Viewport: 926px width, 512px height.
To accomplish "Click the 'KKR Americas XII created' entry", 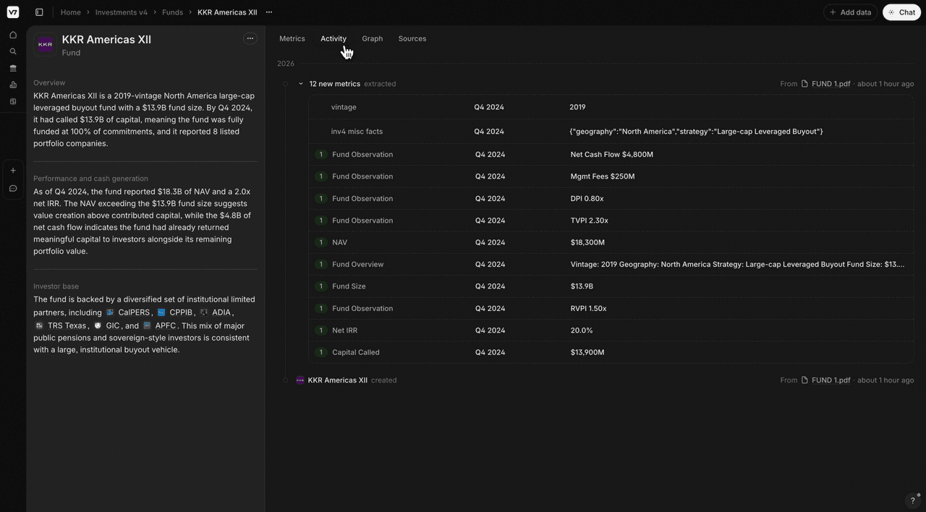I will tap(352, 380).
